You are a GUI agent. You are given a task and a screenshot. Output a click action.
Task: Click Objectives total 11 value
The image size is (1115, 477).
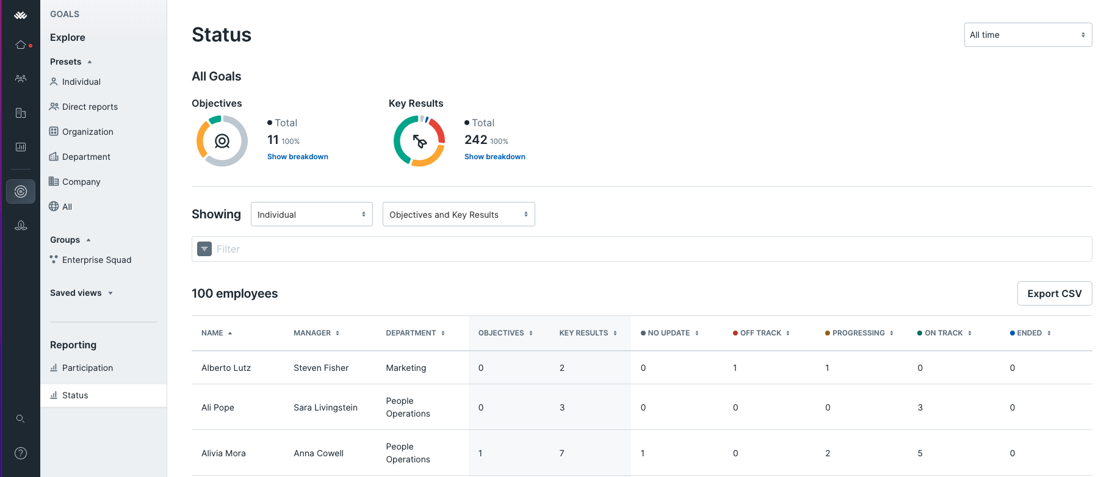(x=273, y=140)
